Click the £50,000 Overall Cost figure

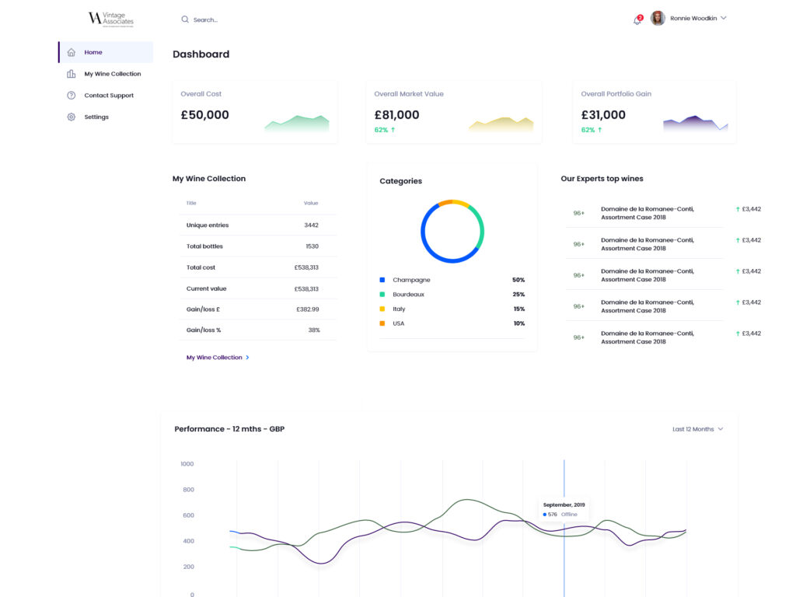click(x=204, y=115)
